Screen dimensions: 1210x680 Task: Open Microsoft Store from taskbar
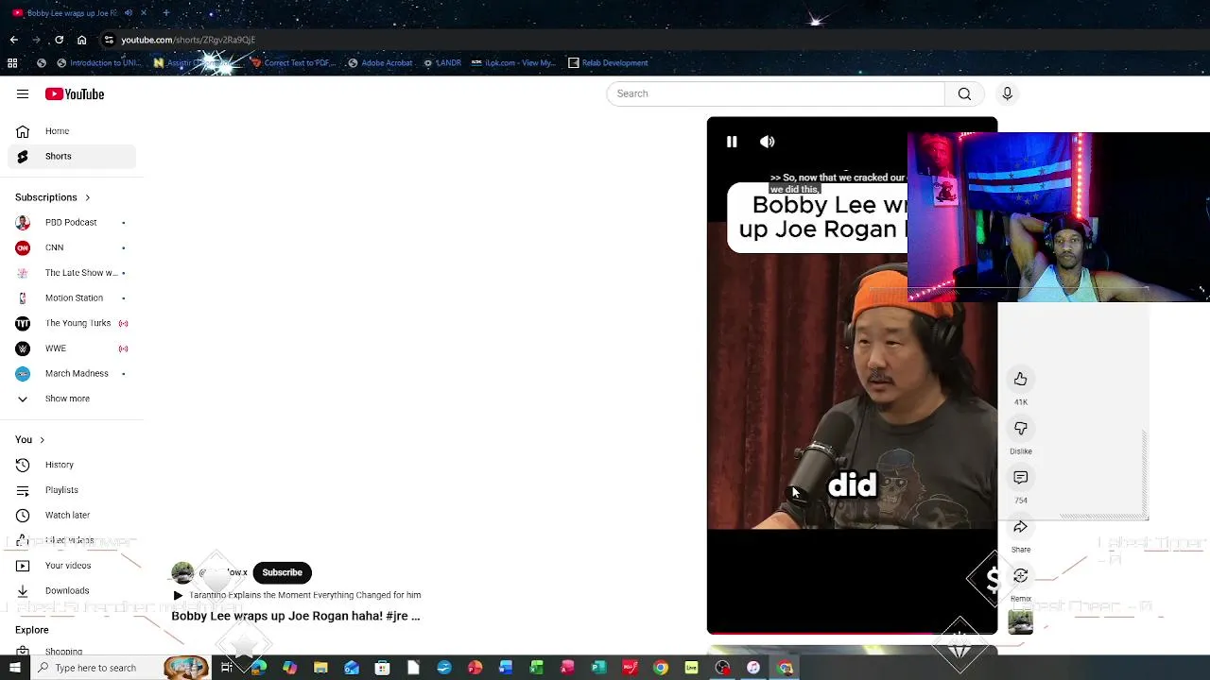pos(382,668)
